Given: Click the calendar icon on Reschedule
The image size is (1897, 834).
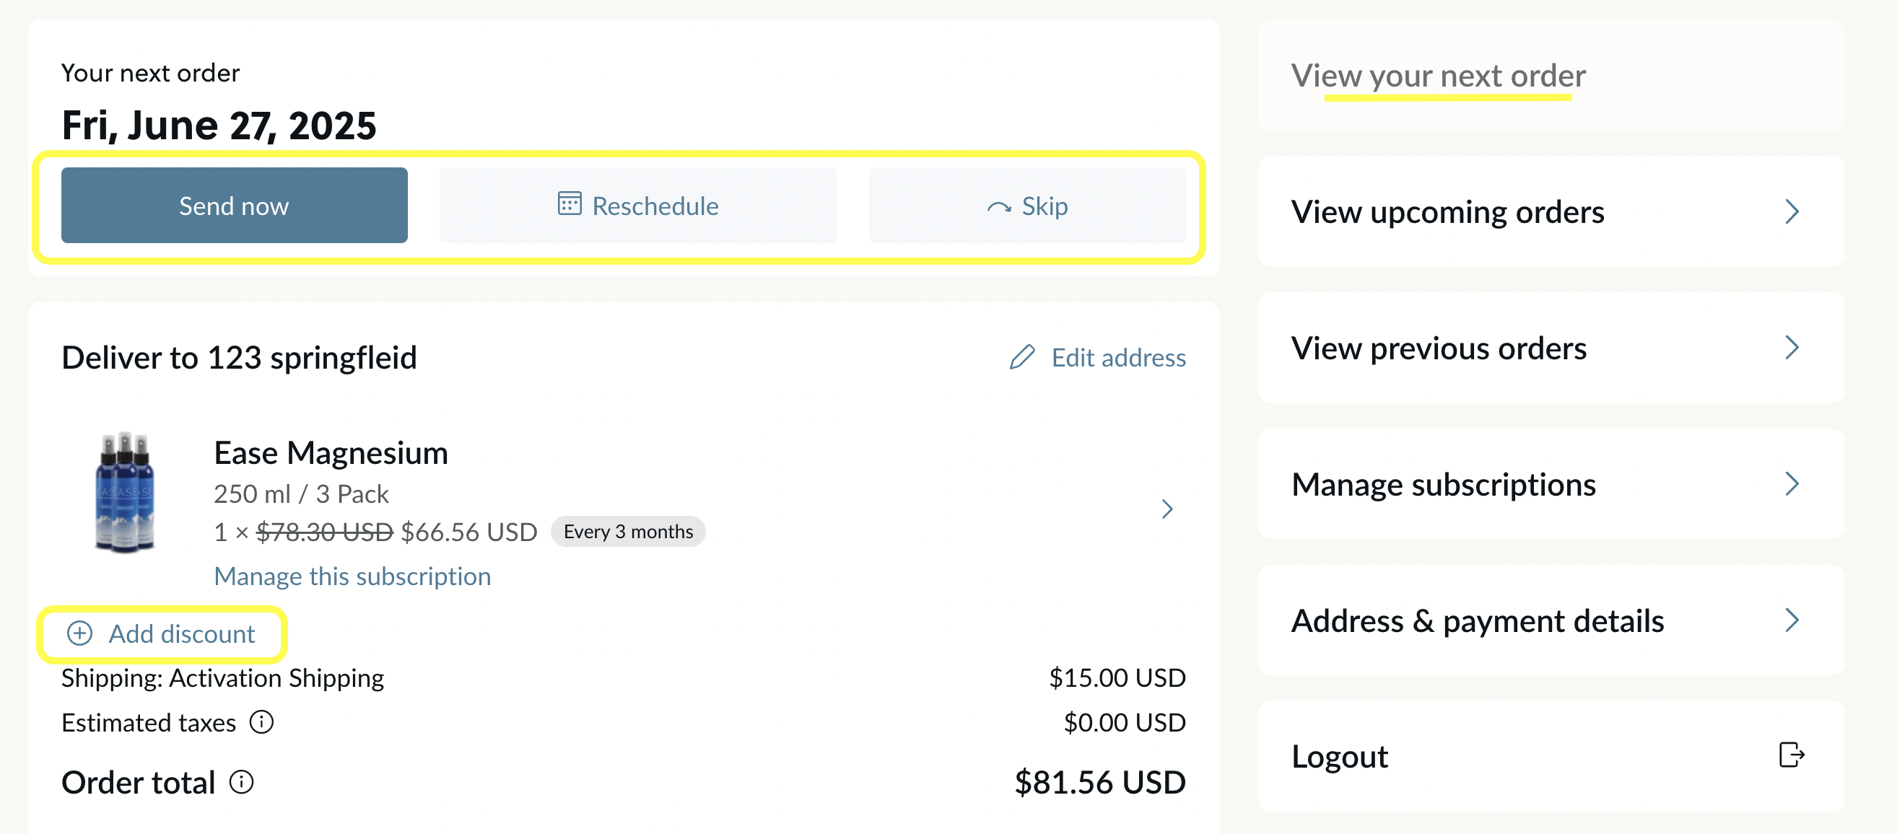Looking at the screenshot, I should pyautogui.click(x=570, y=203).
